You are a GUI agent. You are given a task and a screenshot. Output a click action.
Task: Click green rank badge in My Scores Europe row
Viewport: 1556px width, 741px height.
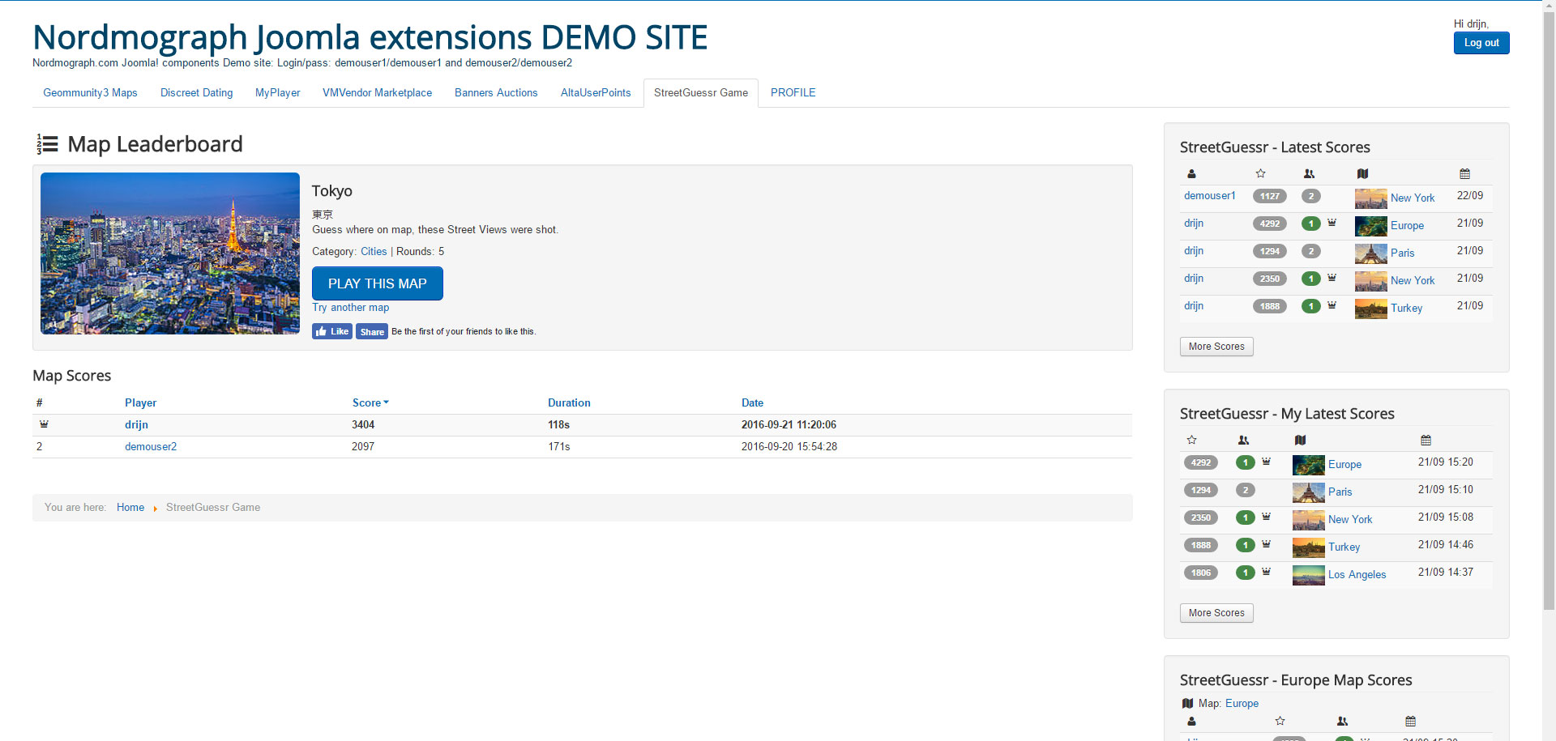click(x=1245, y=462)
